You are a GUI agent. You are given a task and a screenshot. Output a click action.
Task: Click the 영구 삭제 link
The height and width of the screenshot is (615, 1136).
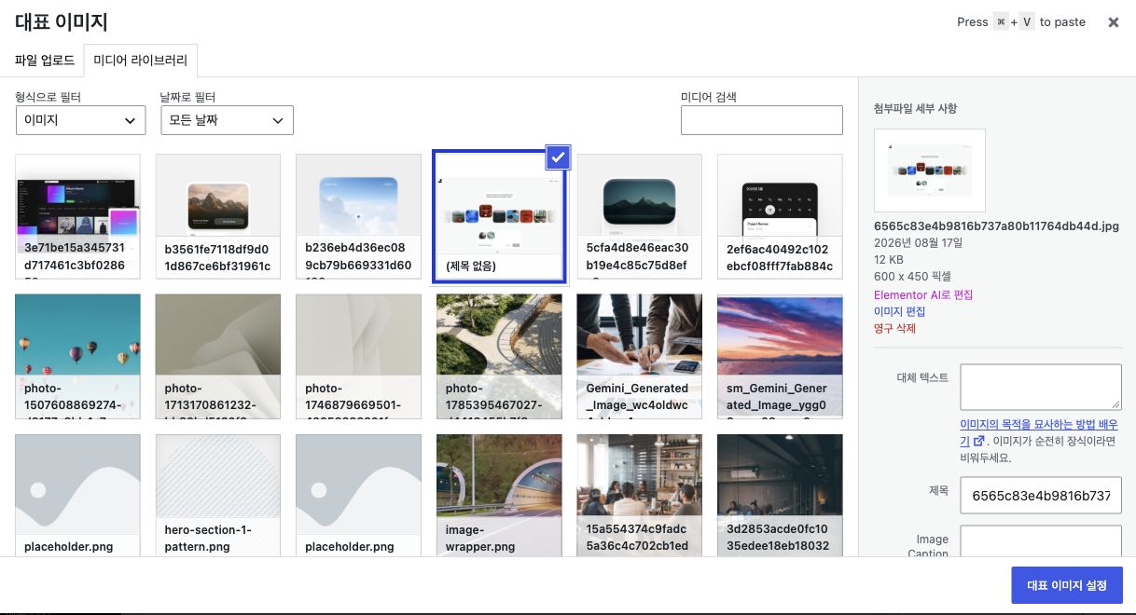pyautogui.click(x=894, y=328)
